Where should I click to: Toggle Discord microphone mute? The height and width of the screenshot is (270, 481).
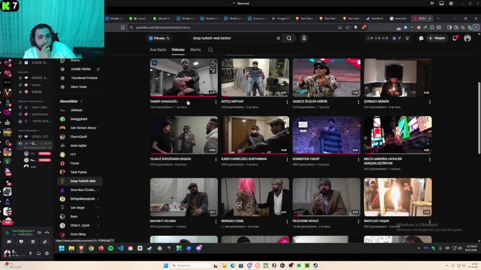click(x=30, y=253)
